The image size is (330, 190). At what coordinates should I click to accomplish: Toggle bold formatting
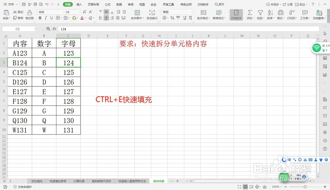pos(40,18)
